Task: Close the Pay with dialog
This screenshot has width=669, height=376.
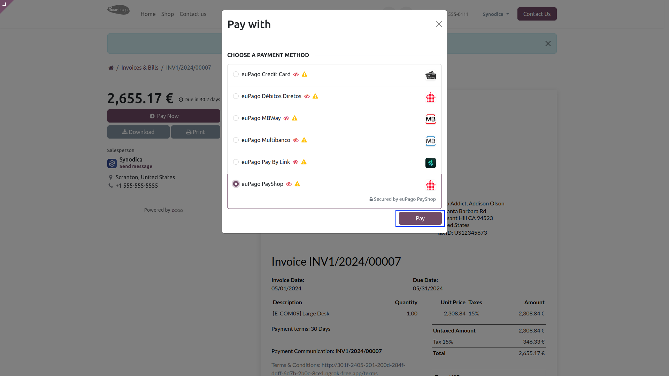Action: click(x=439, y=24)
